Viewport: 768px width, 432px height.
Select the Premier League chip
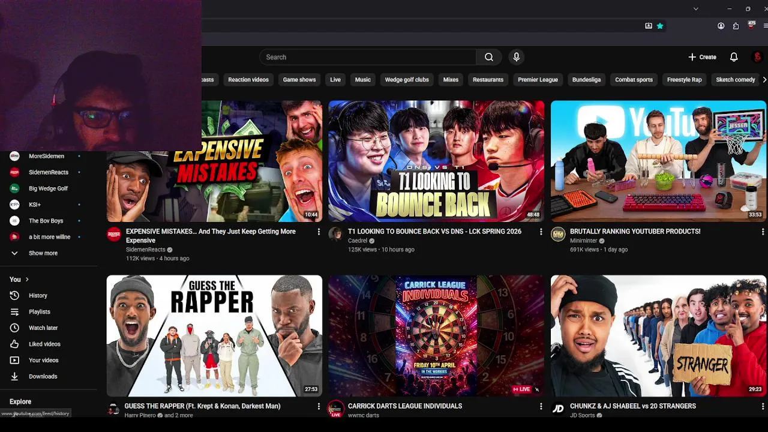(538, 79)
